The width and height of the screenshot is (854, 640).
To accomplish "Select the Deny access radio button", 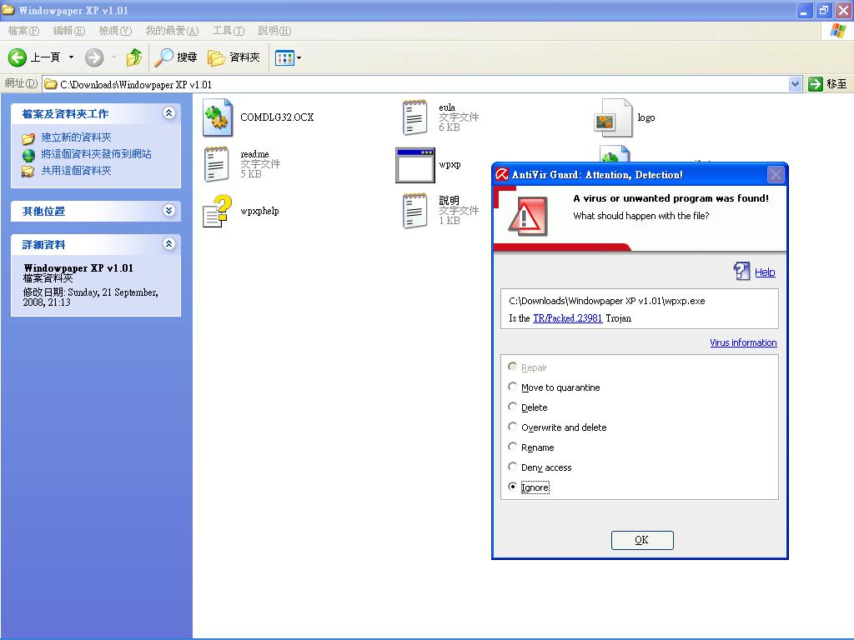I will coord(513,467).
